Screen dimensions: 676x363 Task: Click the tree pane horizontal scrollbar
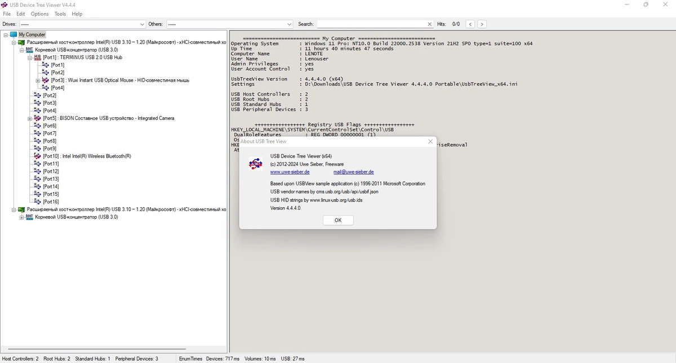pyautogui.click(x=97, y=349)
